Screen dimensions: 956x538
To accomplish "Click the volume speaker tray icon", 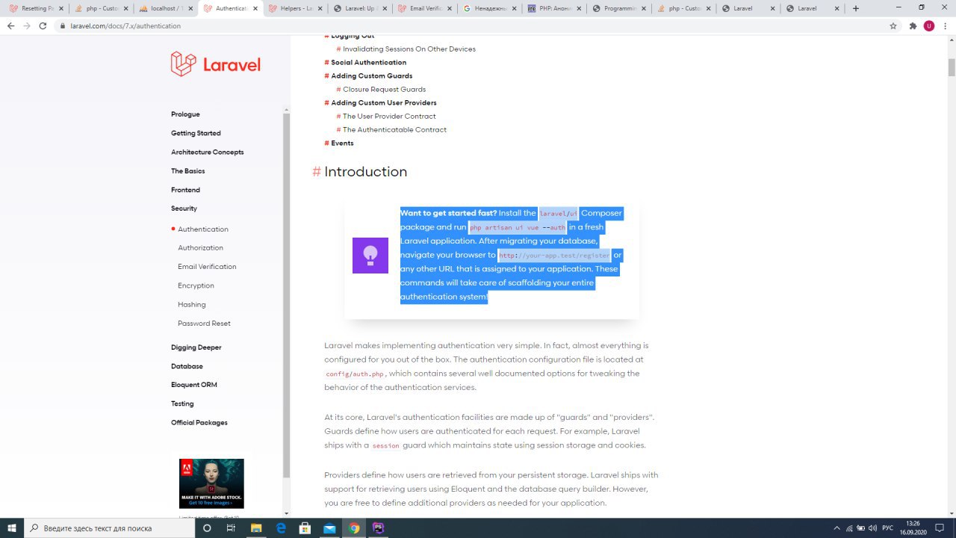I will [872, 528].
